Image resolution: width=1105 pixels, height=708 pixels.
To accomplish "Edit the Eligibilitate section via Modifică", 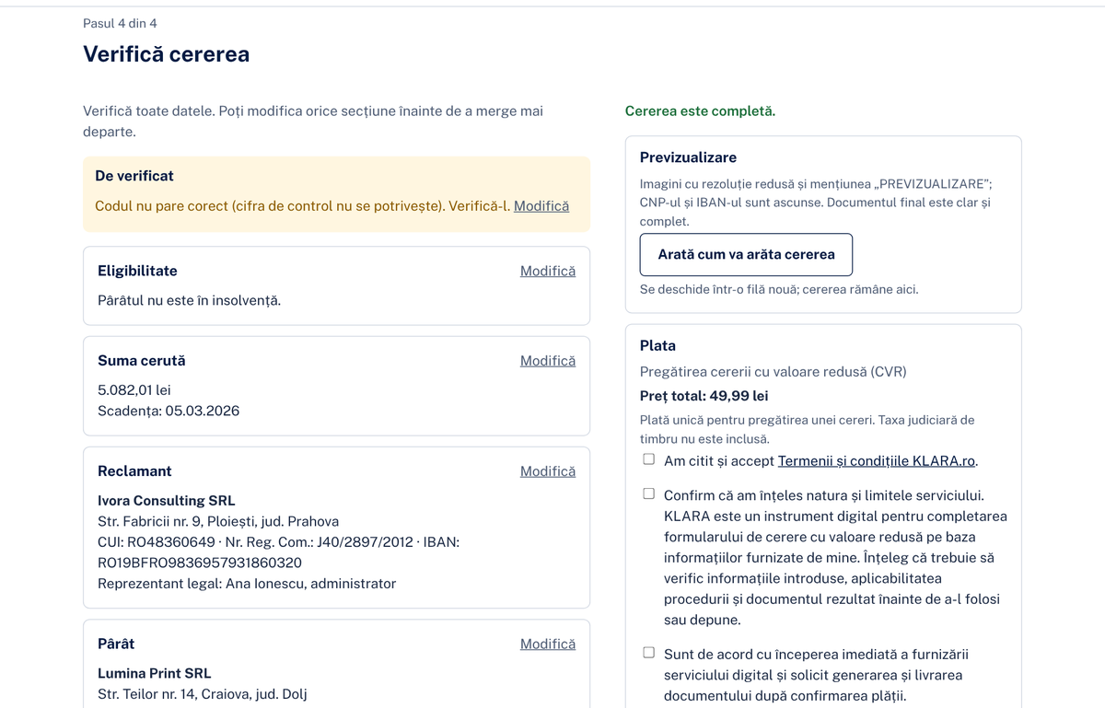I will coord(548,271).
